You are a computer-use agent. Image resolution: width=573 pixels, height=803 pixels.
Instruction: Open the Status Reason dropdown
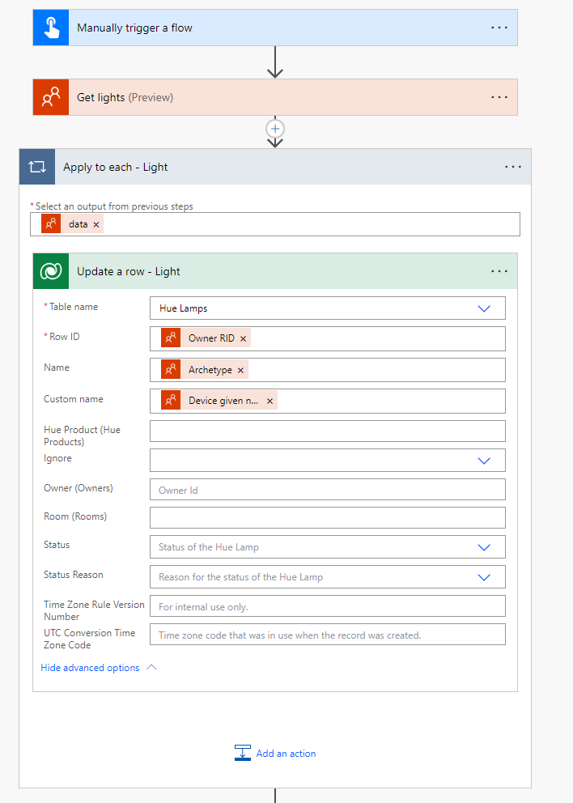click(x=484, y=577)
